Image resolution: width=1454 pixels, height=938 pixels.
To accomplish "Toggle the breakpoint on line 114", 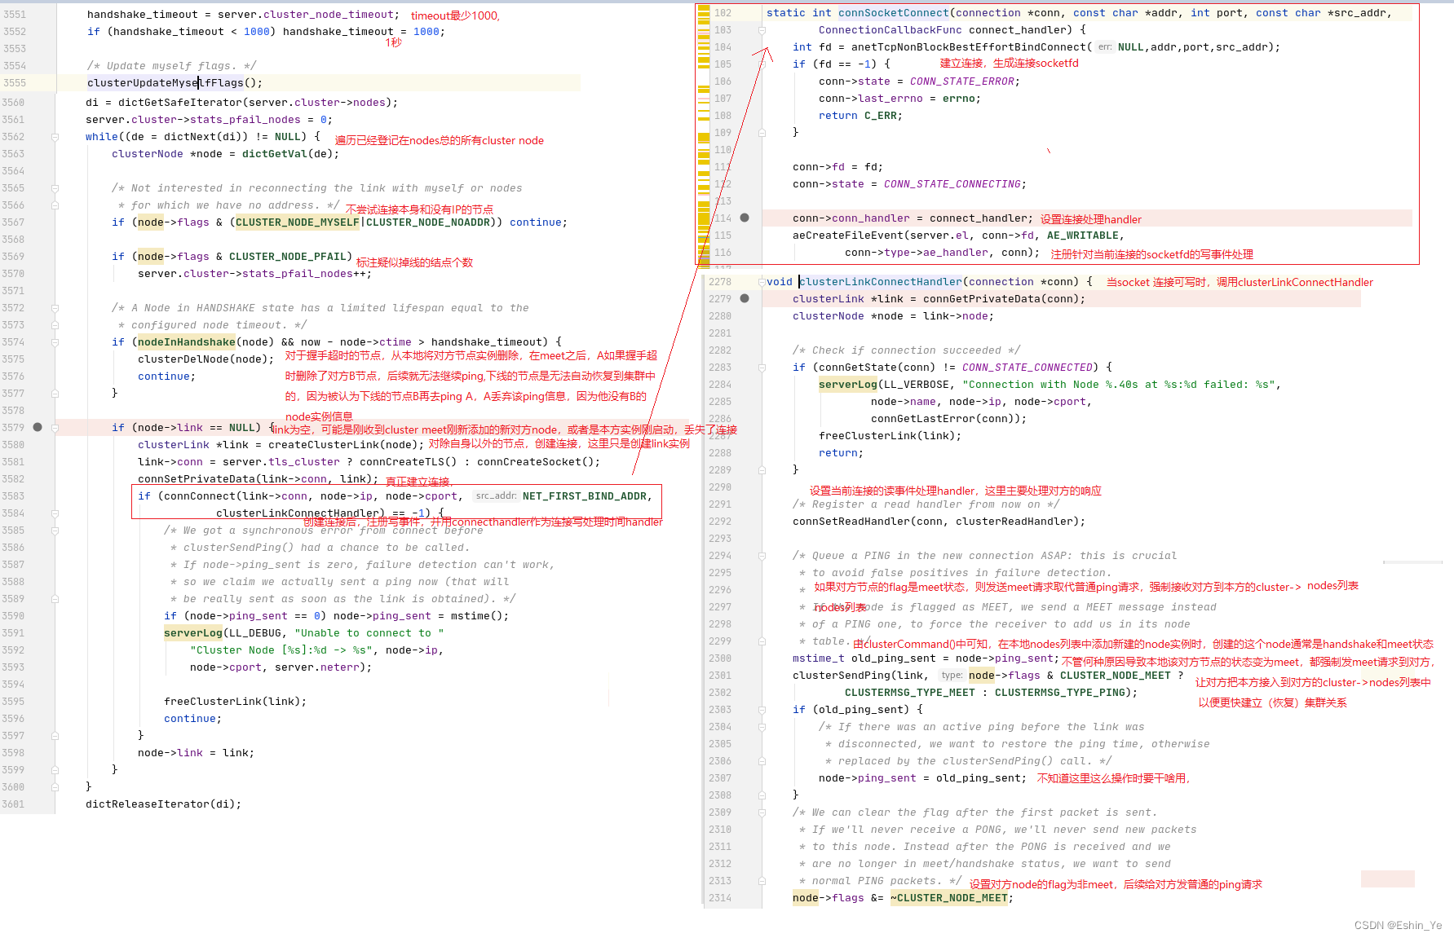I will point(745,218).
